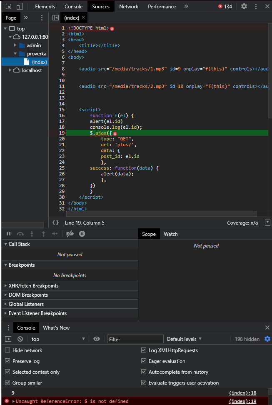Open the Default levels dropdown
272x405 pixels.
coord(184,339)
